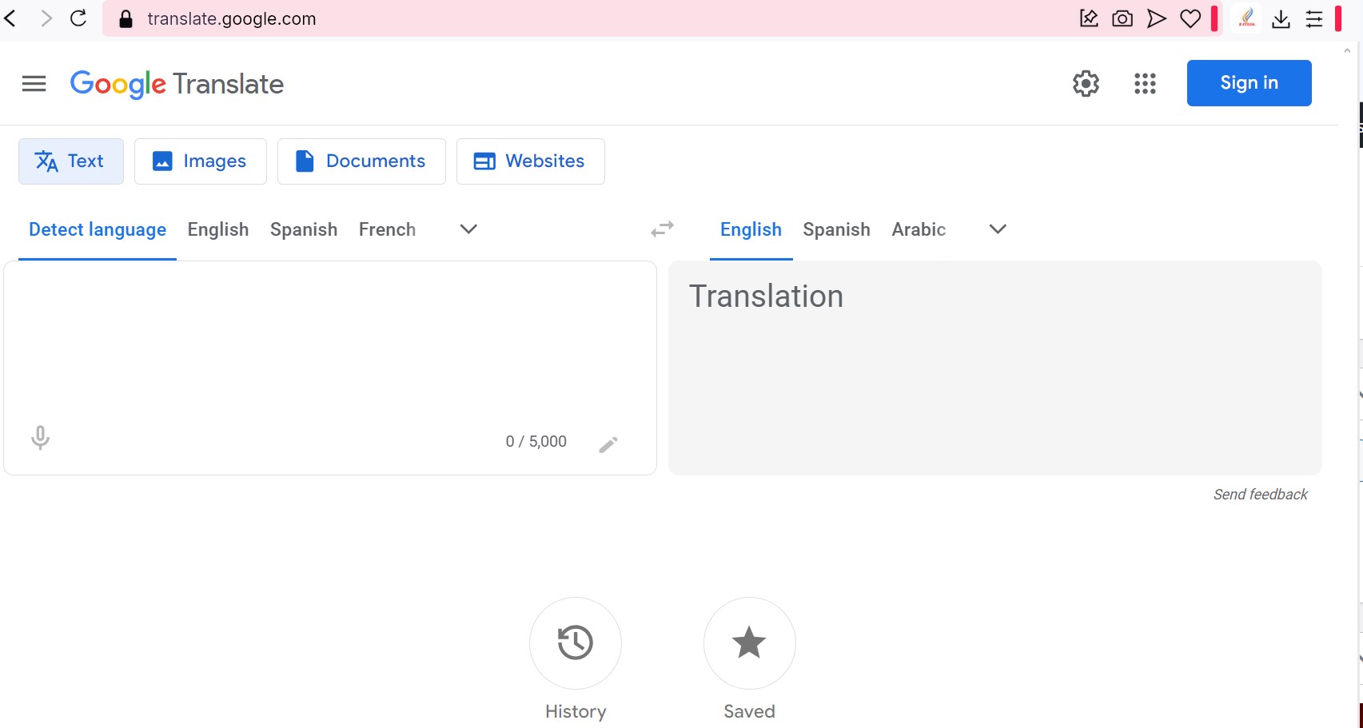Open Settings gear icon

(x=1086, y=83)
